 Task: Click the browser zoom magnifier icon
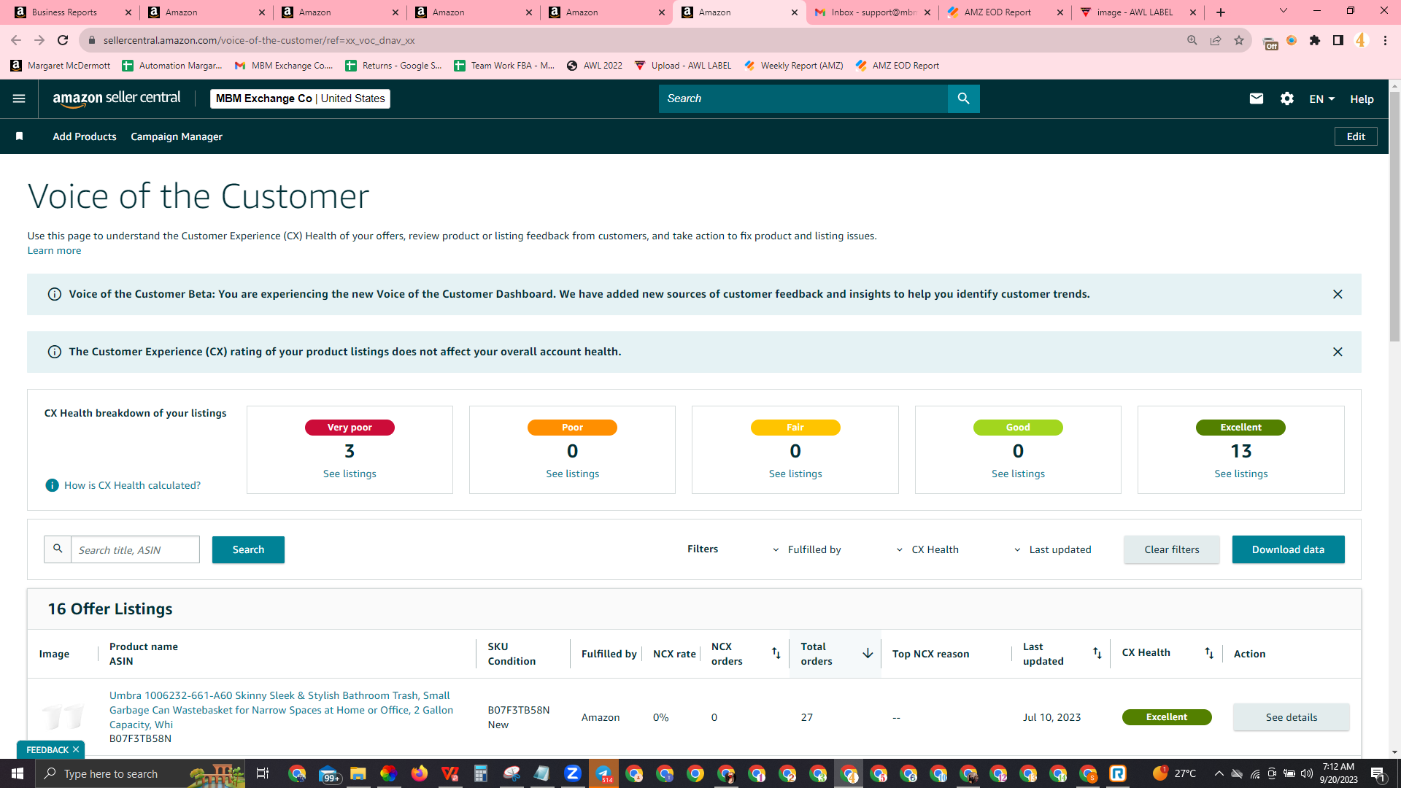pyautogui.click(x=1192, y=40)
